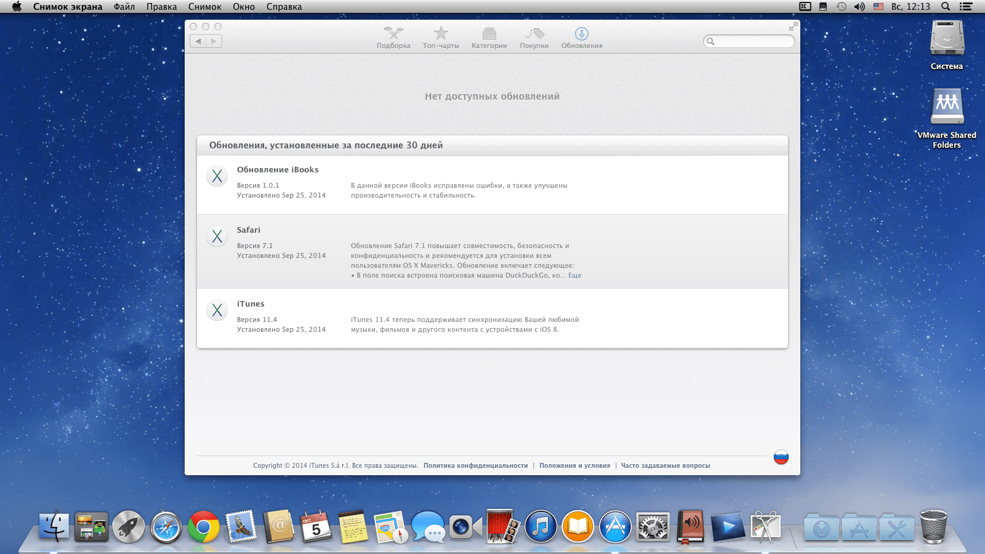Click the Russian flag country selector
Image resolution: width=985 pixels, height=554 pixels.
click(x=781, y=457)
